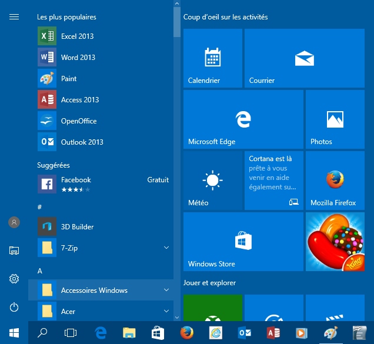Open the green Xbox tile
Screen dimensions: 374x344
pos(213,308)
